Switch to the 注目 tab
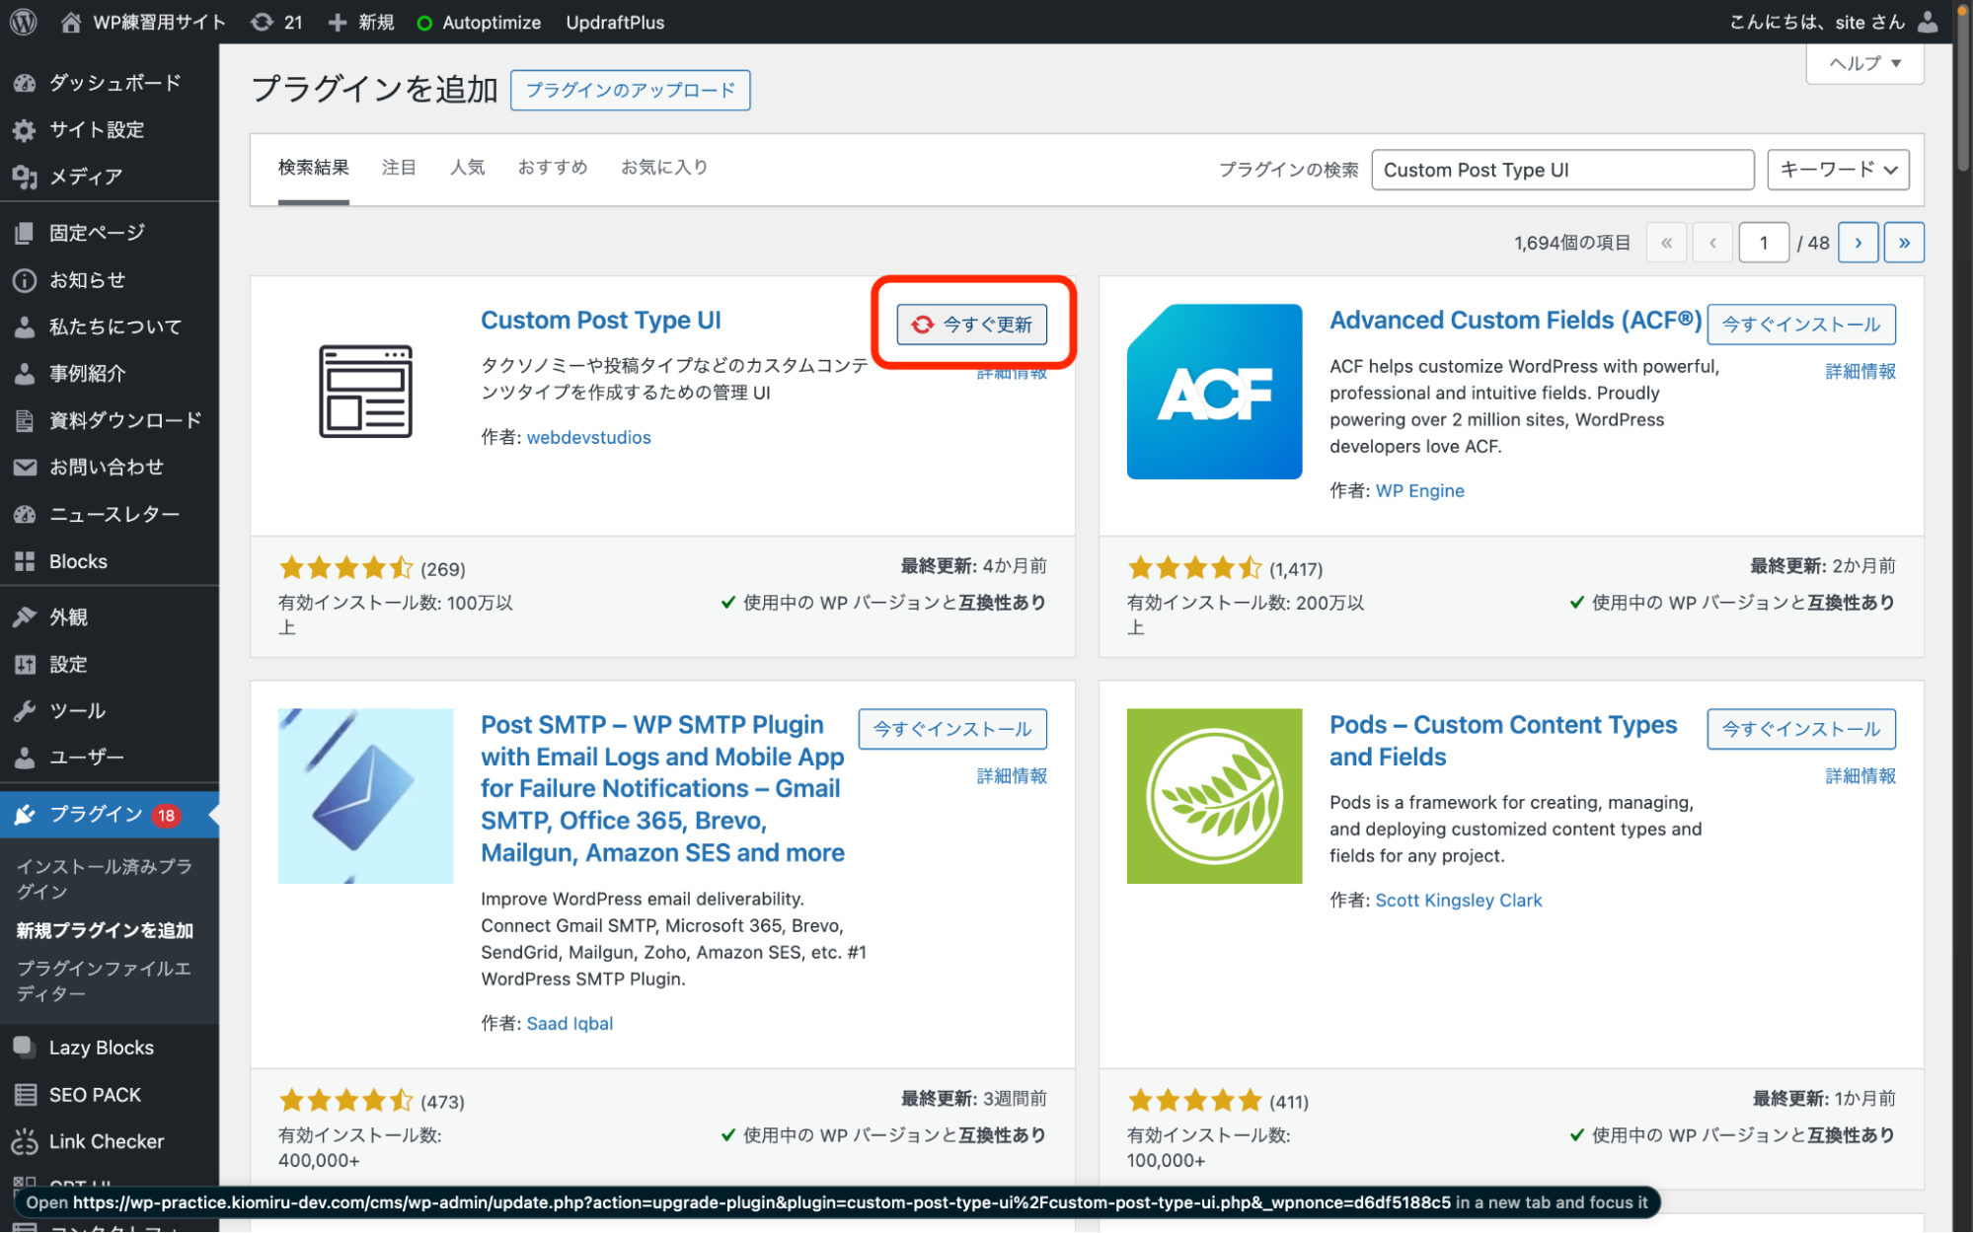 pyautogui.click(x=399, y=168)
